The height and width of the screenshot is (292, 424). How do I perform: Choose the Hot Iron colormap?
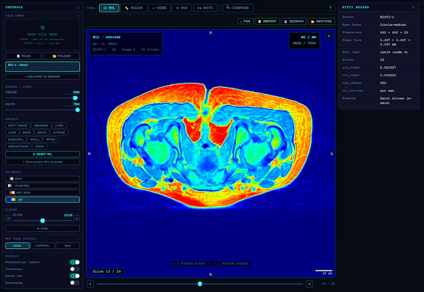(42, 193)
